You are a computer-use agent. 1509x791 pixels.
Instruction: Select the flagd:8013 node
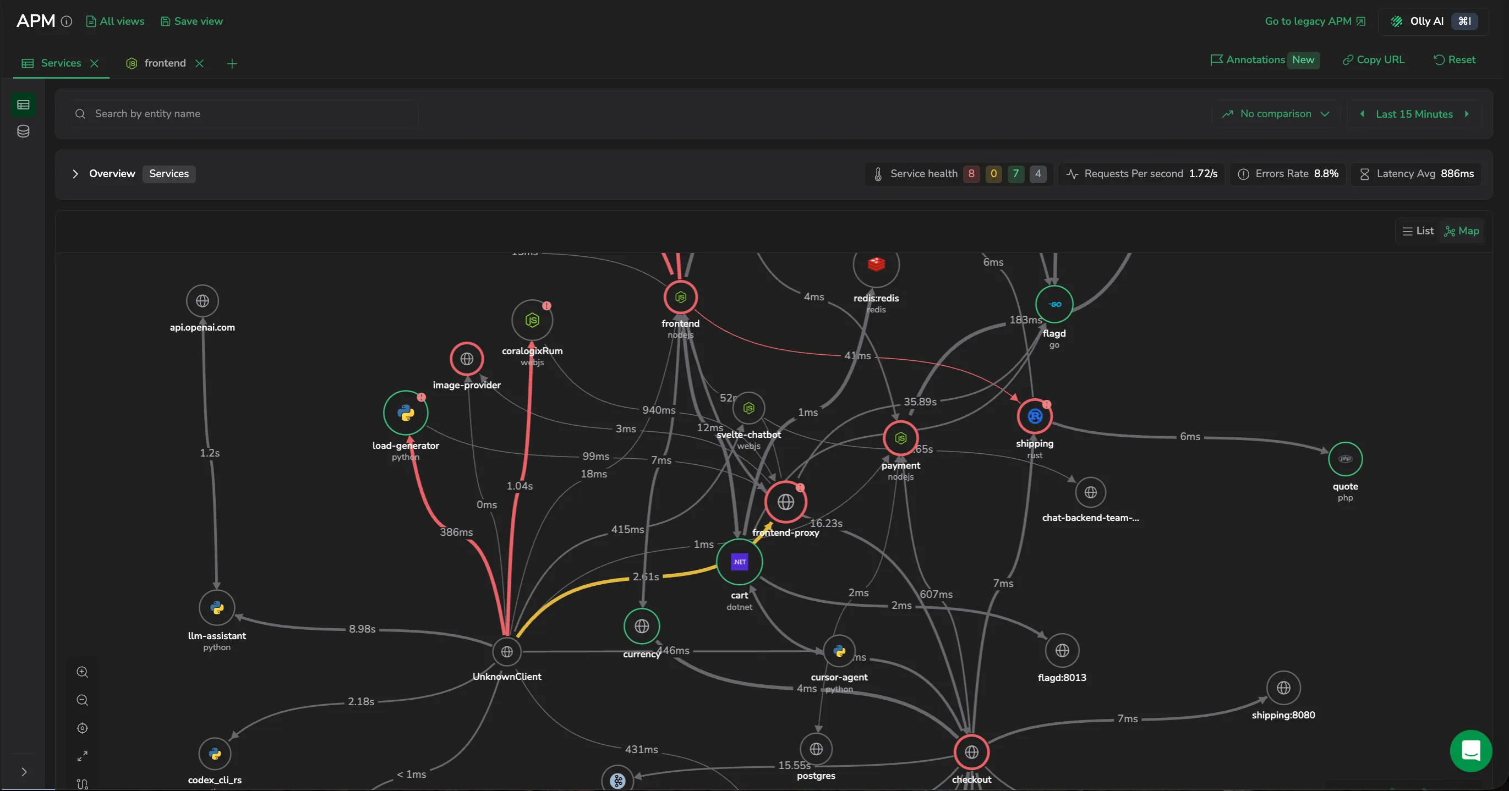(1062, 651)
